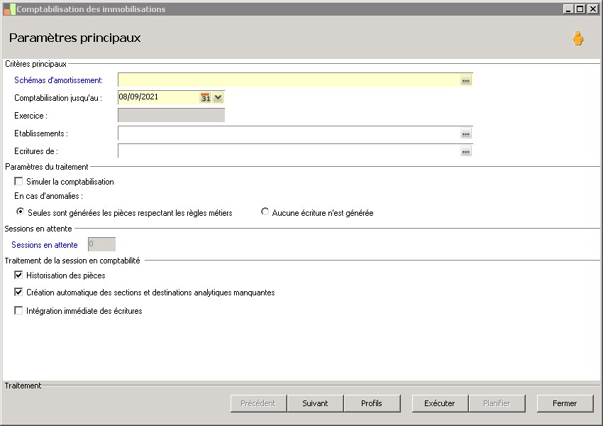Click the Suivant button
Image resolution: width=603 pixels, height=426 pixels.
315,403
